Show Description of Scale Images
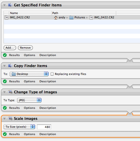This screenshot has height=141, width=140. point(48,134)
